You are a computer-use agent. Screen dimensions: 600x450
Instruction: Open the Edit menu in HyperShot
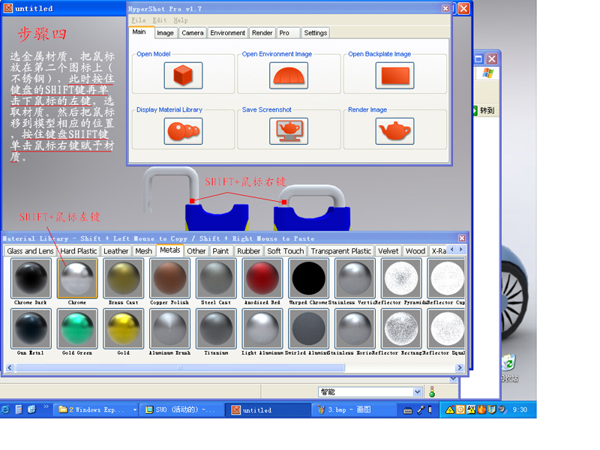pyautogui.click(x=160, y=20)
